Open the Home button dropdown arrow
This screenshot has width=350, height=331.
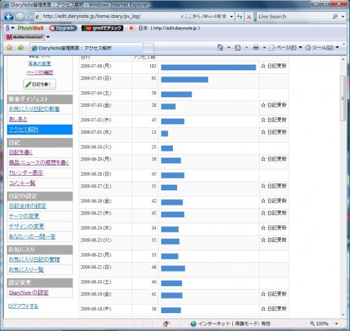[229, 48]
